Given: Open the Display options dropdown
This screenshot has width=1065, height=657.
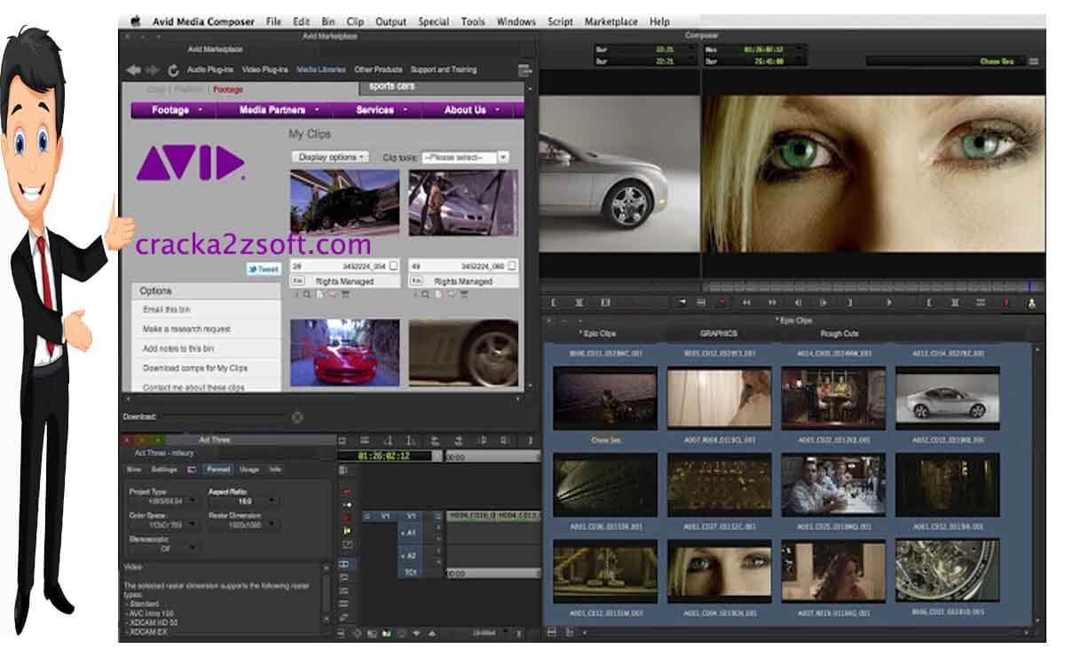Looking at the screenshot, I should 330,157.
